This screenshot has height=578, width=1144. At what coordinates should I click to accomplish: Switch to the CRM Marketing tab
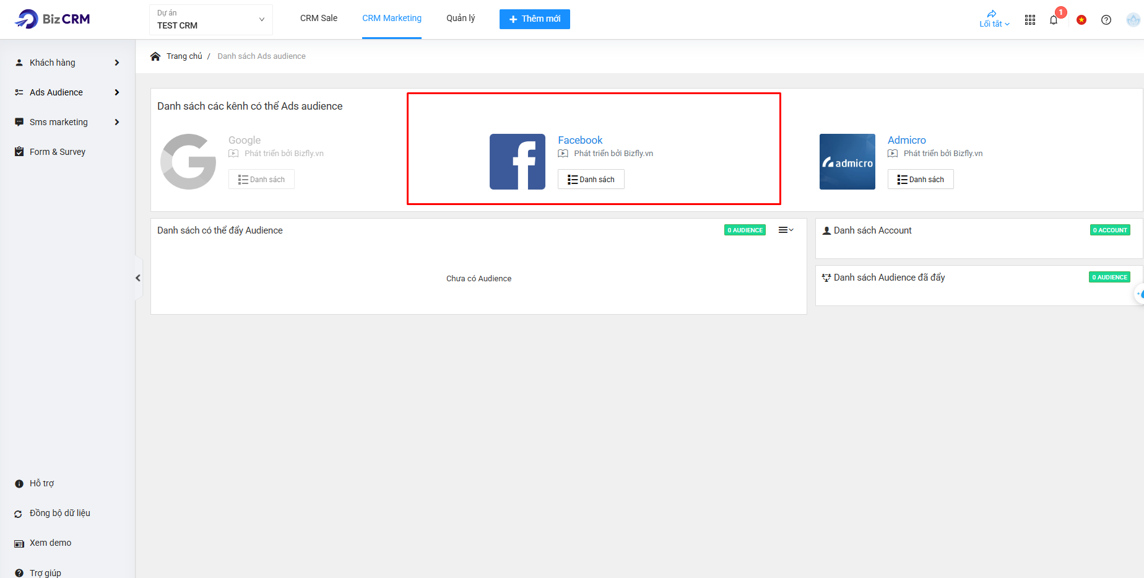coord(392,19)
